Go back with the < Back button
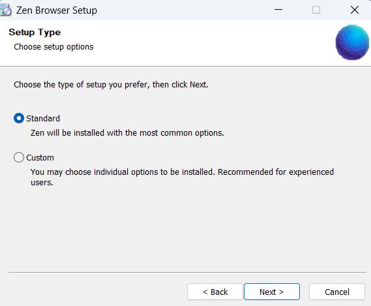 [x=215, y=292]
